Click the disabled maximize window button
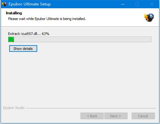 (x=137, y=4)
